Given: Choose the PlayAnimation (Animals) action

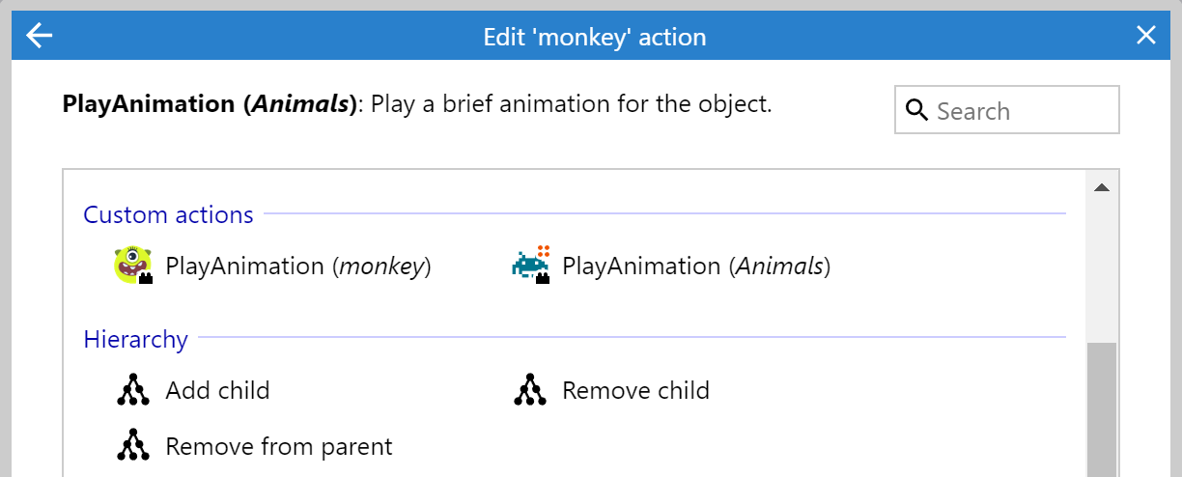Looking at the screenshot, I should click(x=695, y=266).
